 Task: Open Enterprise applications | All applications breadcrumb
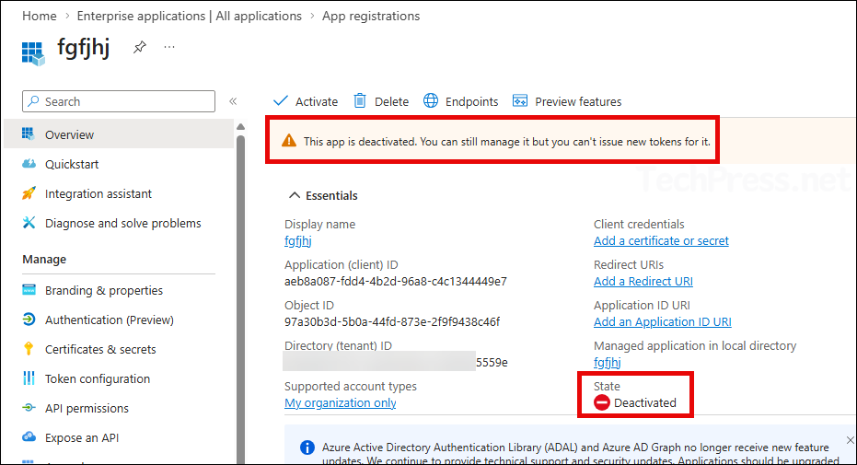click(x=189, y=16)
